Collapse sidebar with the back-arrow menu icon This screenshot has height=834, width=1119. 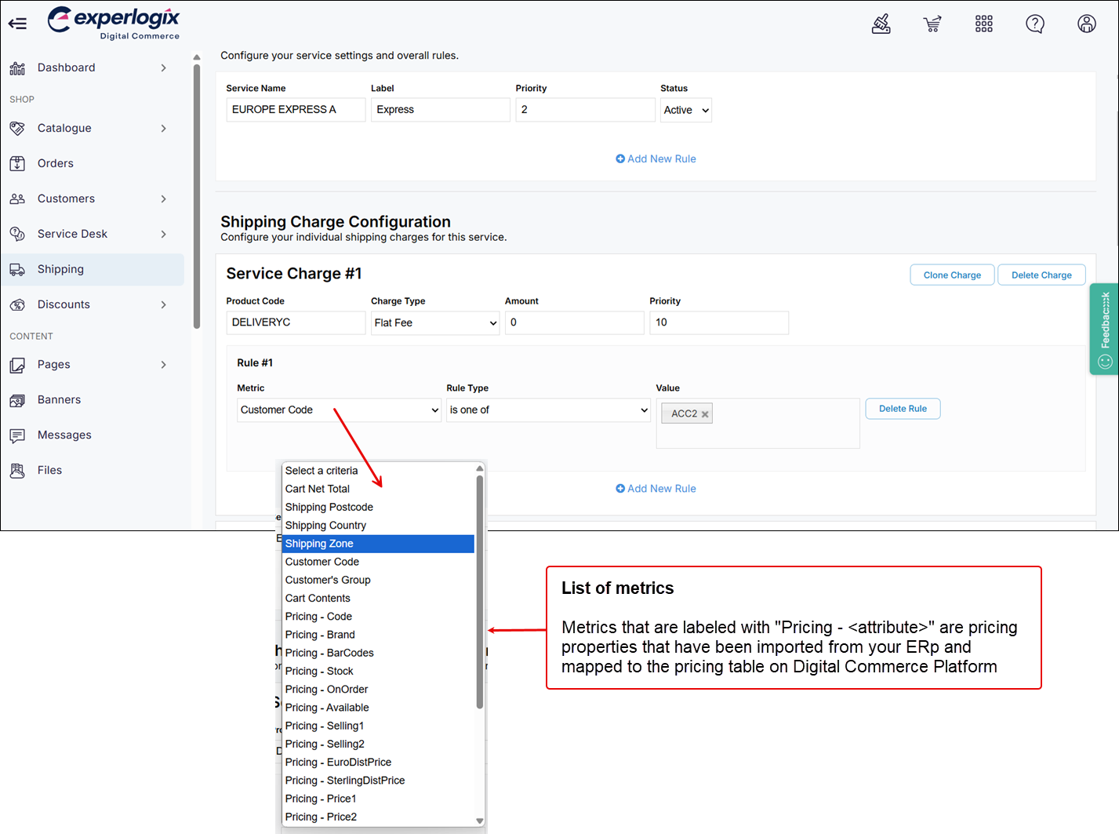[x=17, y=24]
